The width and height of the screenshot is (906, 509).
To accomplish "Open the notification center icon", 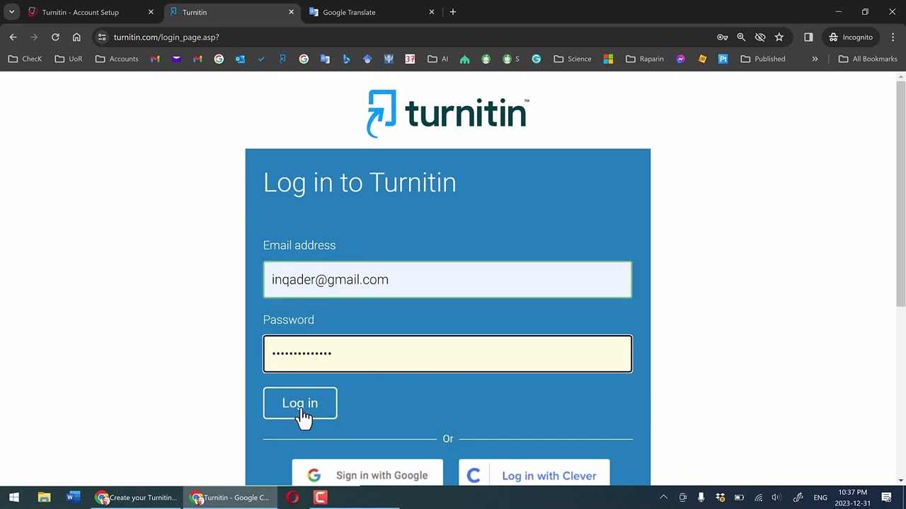I will click(x=886, y=498).
